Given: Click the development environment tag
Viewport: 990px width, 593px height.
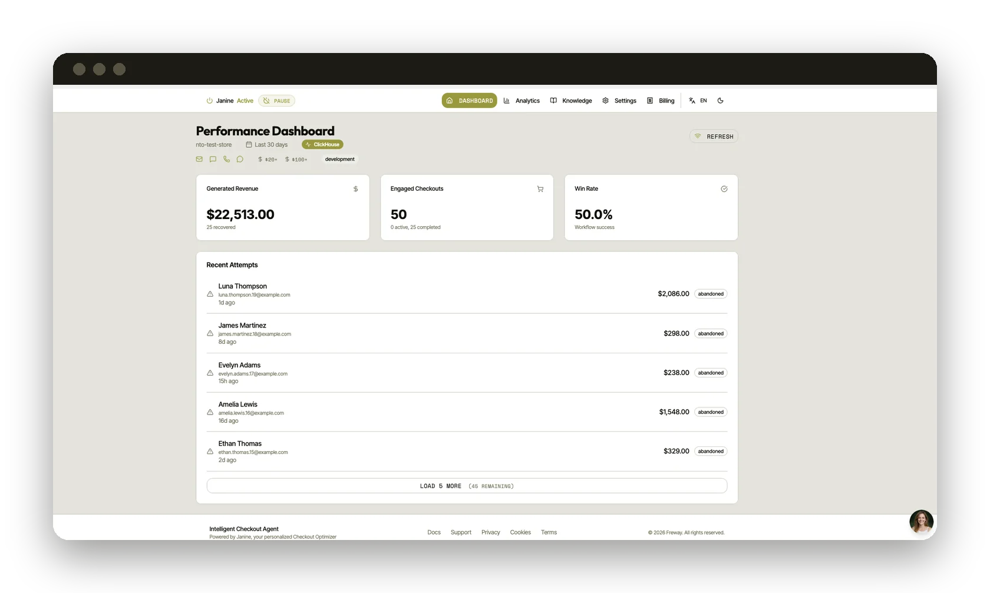Looking at the screenshot, I should pos(340,159).
